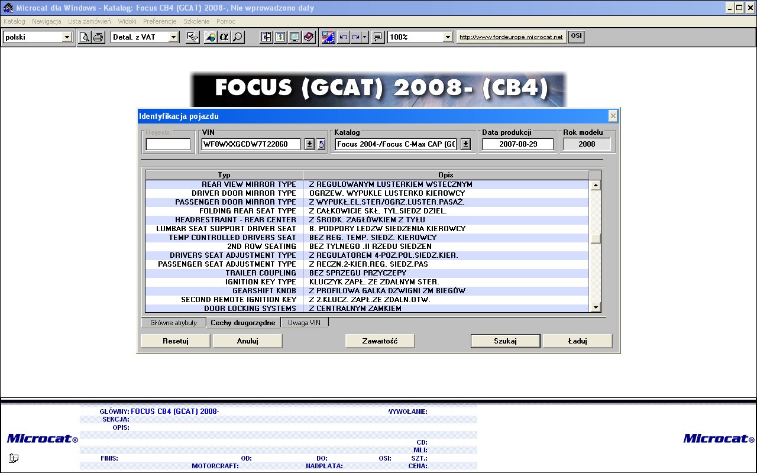Open the Pomoc menu

point(226,21)
